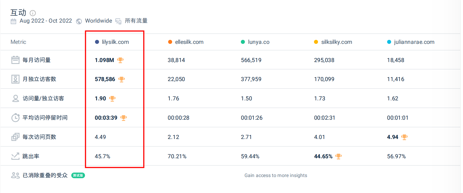The width and height of the screenshot is (463, 193).
Task: Click the juliannarae.com column header
Action: pos(414,42)
